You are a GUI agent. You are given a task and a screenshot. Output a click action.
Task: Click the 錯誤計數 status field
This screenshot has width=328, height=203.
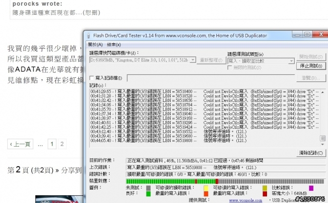pyautogui.click(x=225, y=174)
